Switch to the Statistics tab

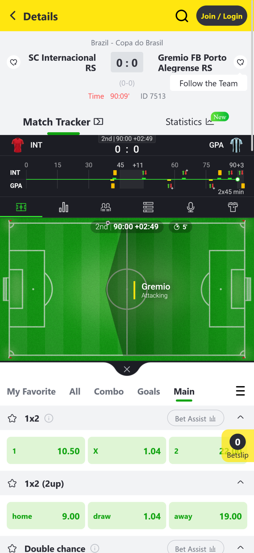point(190,122)
